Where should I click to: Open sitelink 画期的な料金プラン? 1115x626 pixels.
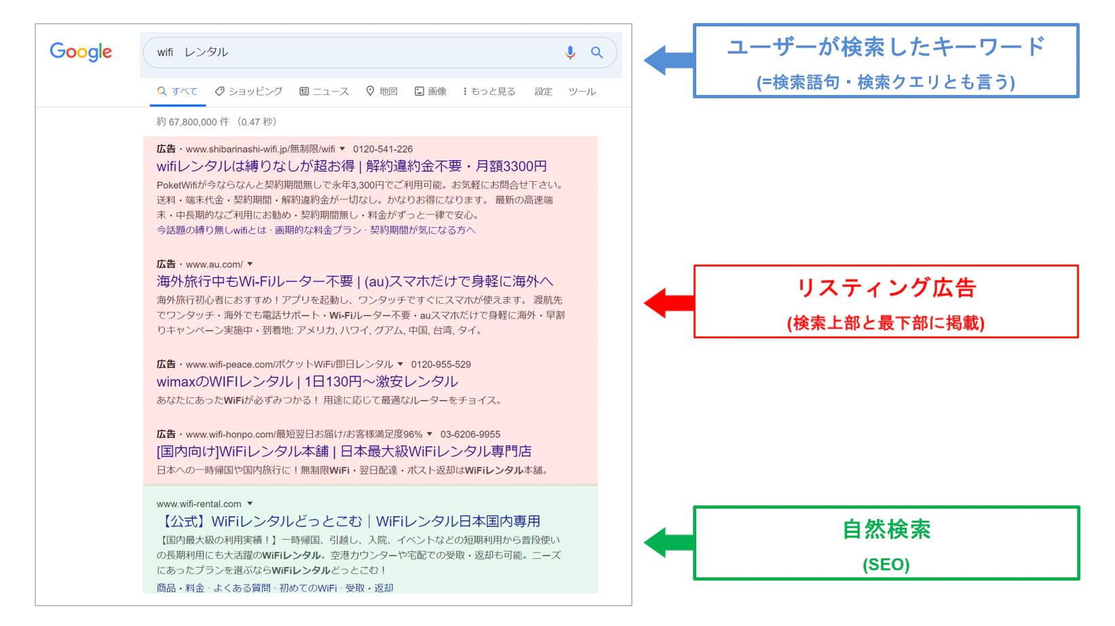coord(318,230)
